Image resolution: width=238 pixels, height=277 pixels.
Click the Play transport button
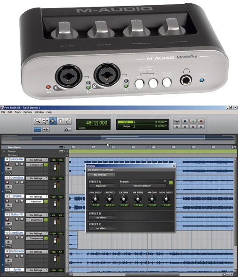(193, 121)
